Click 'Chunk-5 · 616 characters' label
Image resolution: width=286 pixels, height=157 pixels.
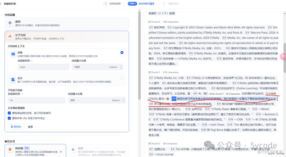[165, 72]
